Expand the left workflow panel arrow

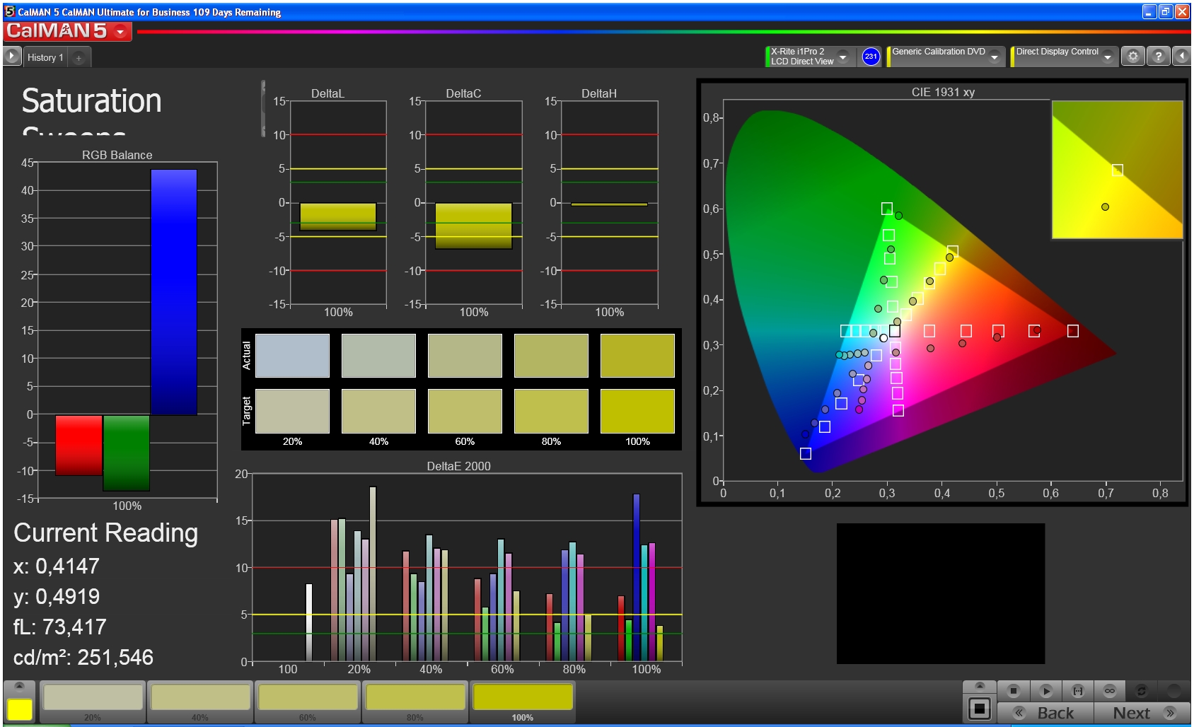[12, 57]
